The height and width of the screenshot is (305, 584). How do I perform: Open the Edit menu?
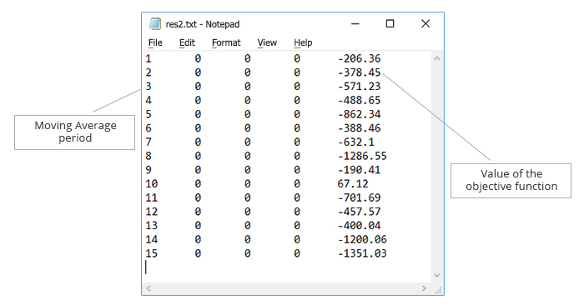pos(187,42)
